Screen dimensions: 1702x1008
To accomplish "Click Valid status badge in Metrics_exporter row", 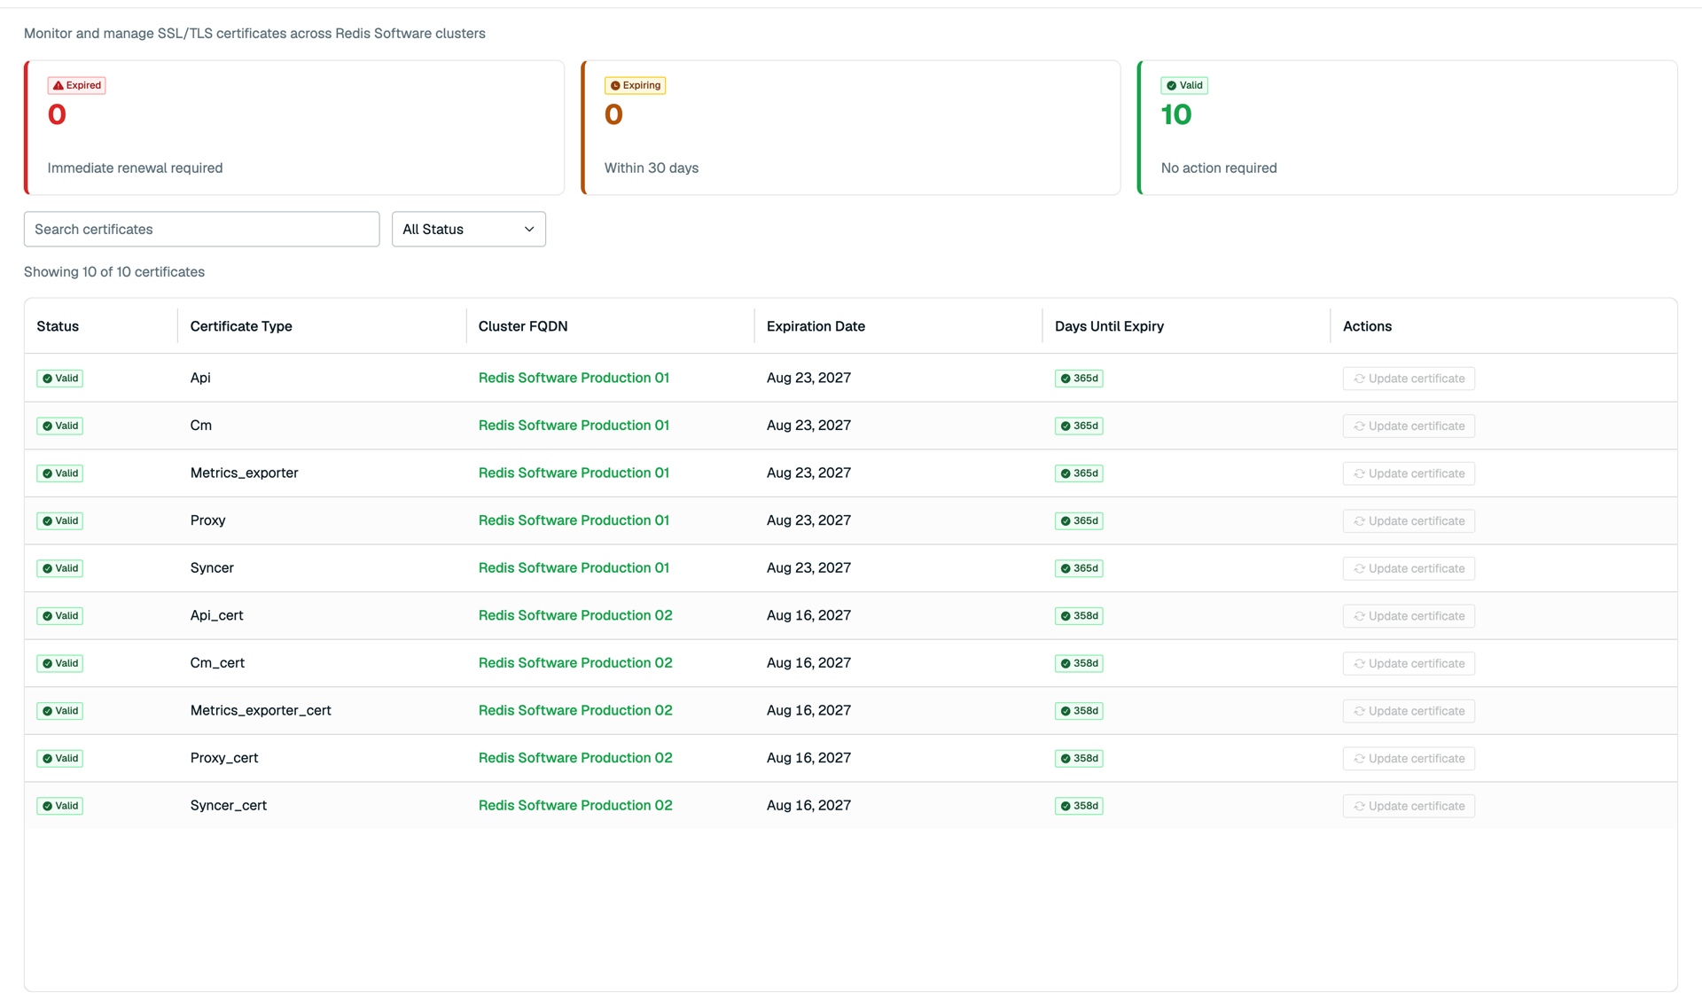I will point(60,473).
